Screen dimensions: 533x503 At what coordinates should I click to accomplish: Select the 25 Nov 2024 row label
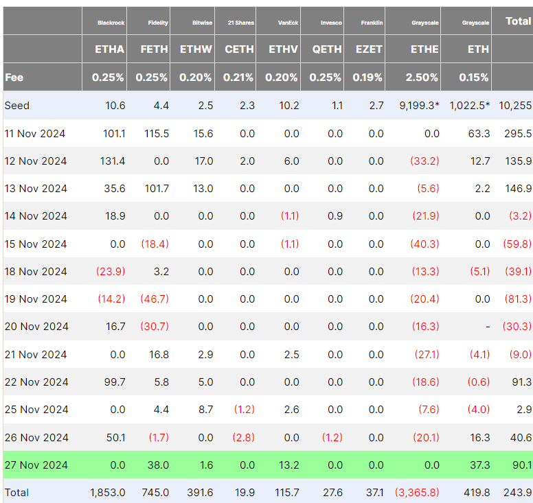pos(36,410)
